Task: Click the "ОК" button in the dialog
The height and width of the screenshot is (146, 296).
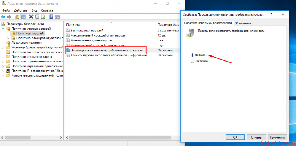Action: [x=235, y=137]
